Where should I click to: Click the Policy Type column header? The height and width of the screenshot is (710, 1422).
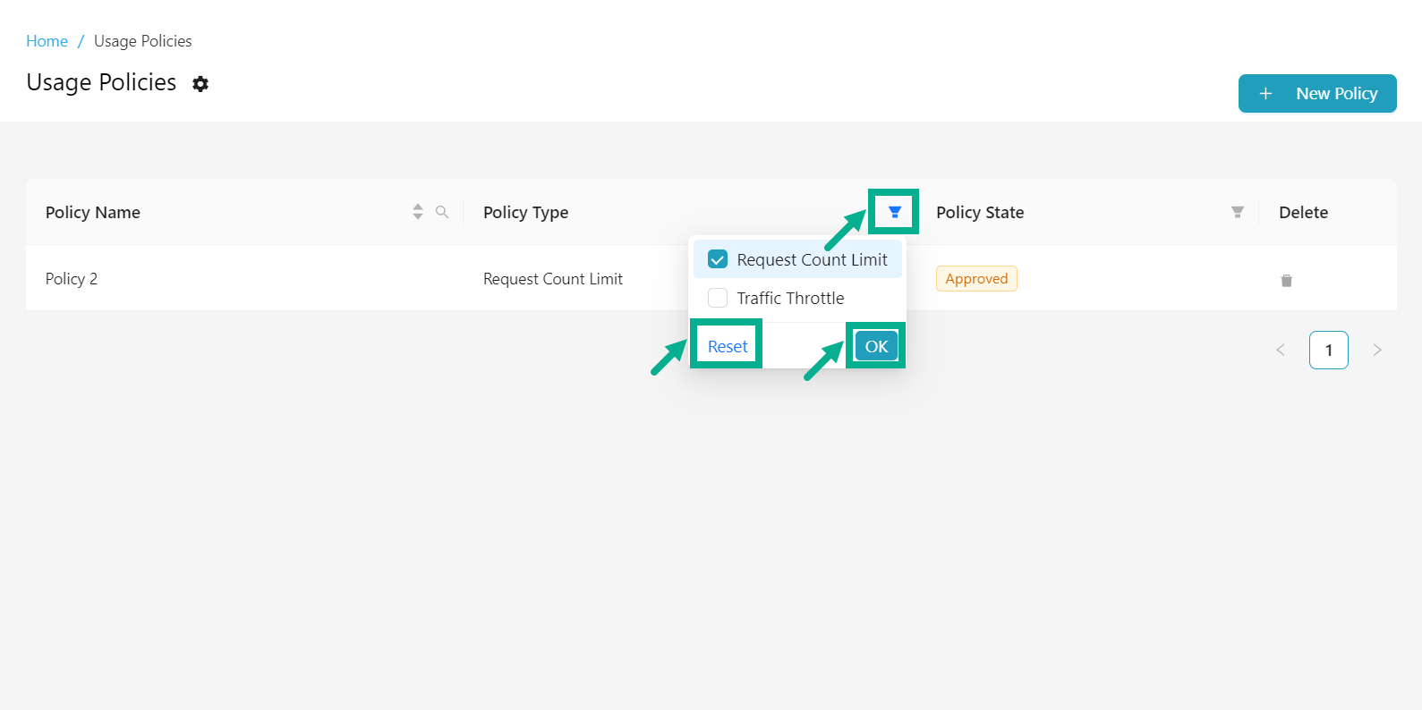pyautogui.click(x=526, y=213)
